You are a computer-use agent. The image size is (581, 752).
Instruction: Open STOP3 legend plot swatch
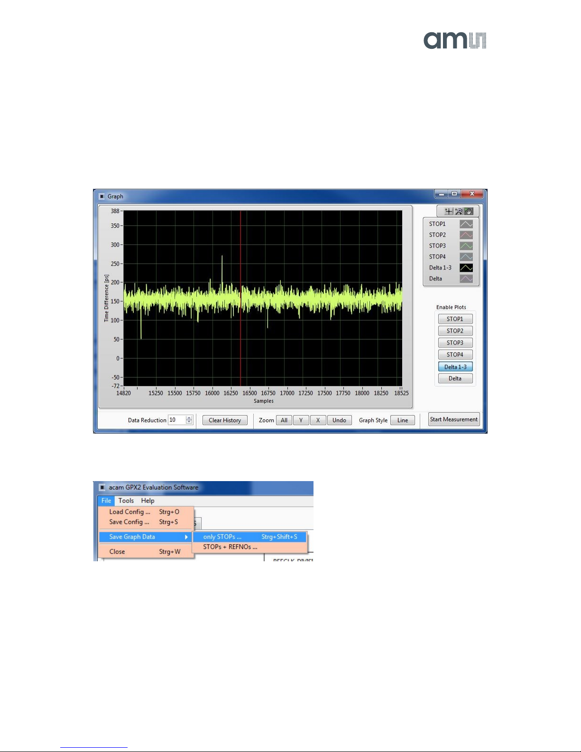(x=466, y=246)
